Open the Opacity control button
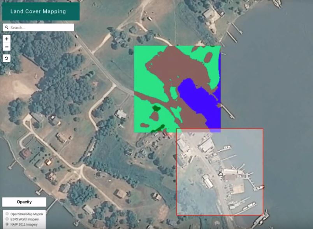 pos(24,202)
